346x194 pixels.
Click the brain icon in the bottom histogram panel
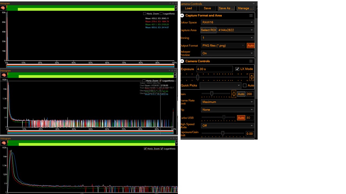point(3,143)
